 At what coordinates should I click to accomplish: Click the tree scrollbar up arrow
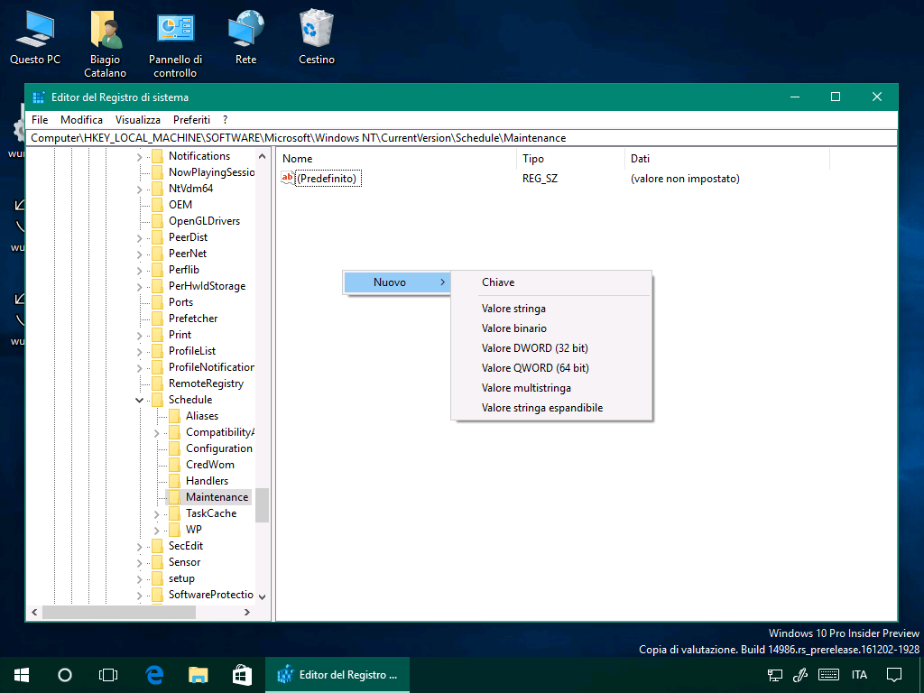263,156
